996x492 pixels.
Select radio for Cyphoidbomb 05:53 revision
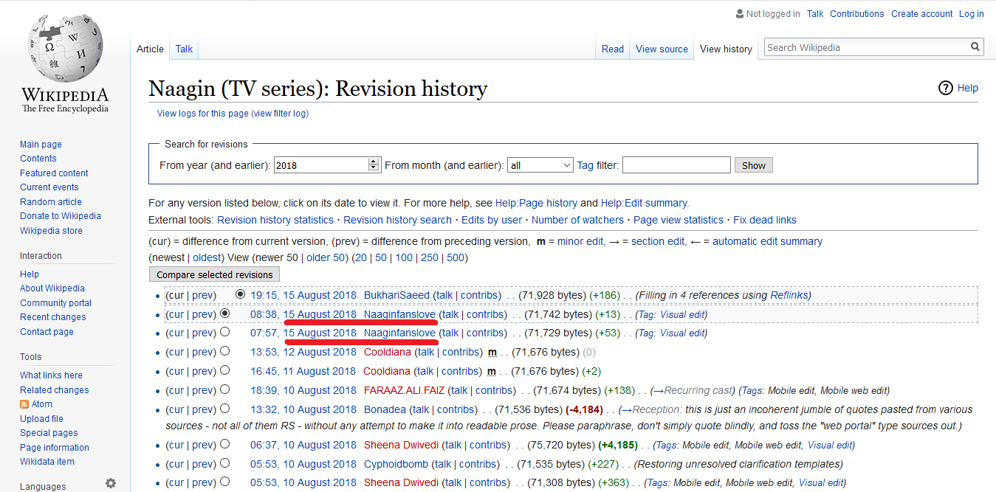[x=224, y=463]
